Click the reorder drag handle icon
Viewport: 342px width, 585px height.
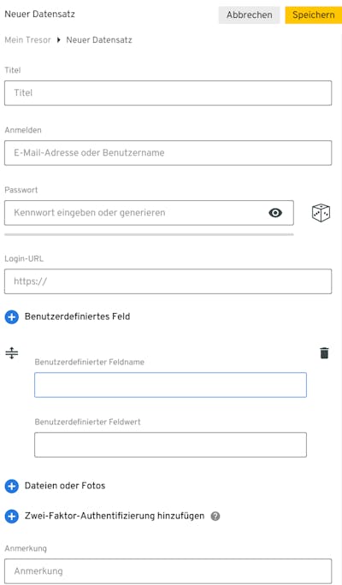pyautogui.click(x=12, y=352)
